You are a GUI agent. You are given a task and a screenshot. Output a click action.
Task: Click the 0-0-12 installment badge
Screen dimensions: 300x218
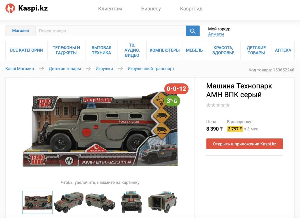(x=176, y=89)
